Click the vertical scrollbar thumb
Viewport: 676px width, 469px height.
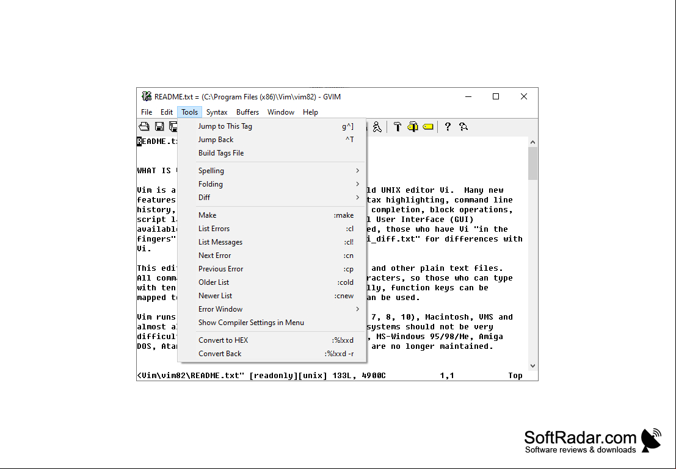(533, 163)
